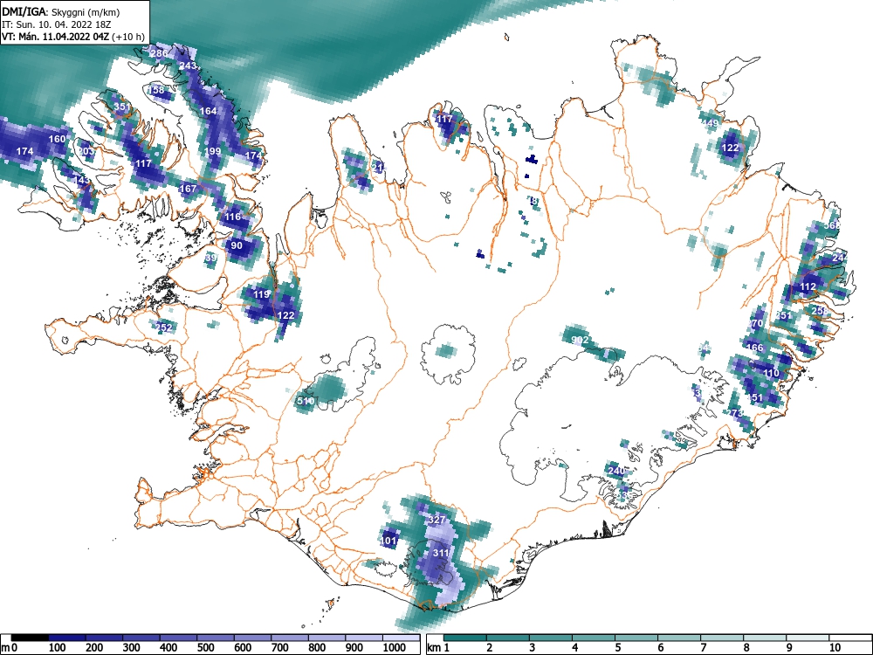Screen dimensions: 873x655
Task: Click the visibility value '327' on the map
Action: coord(437,520)
